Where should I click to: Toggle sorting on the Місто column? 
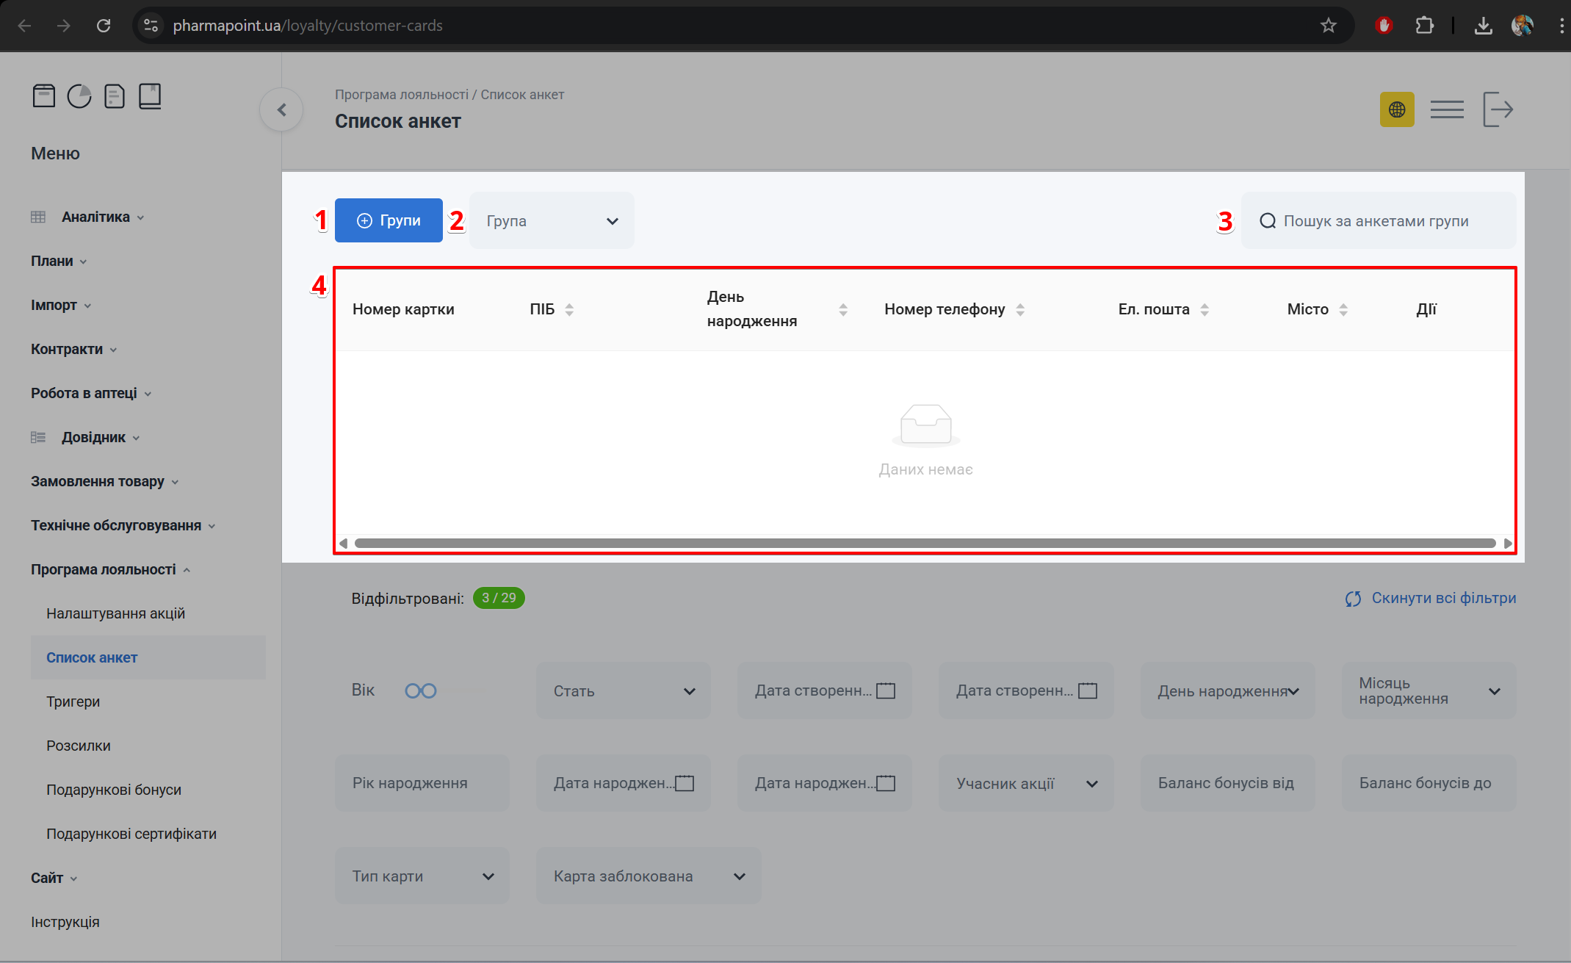(1343, 309)
